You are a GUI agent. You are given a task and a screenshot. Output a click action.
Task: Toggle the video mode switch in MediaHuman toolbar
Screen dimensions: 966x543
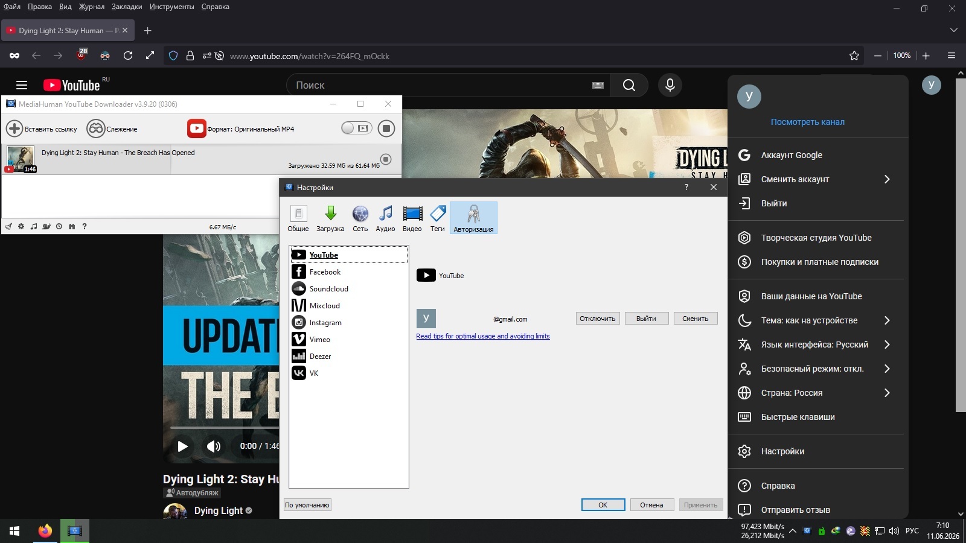pyautogui.click(x=356, y=128)
